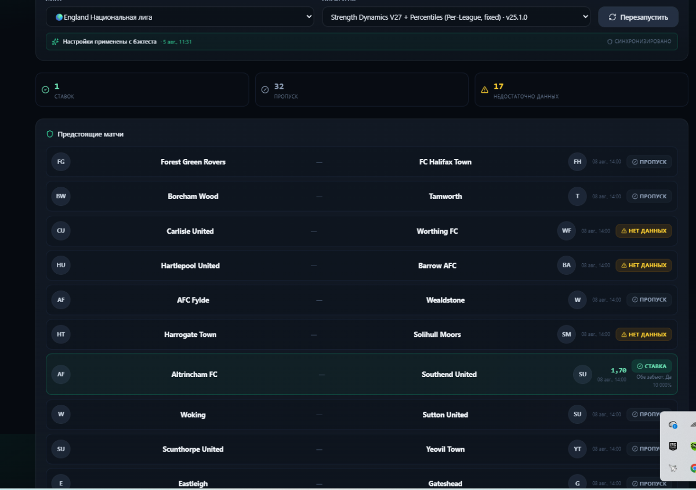696x490 pixels.
Task: Open the Strength Dynamics V27 algorithm dropdown
Action: [x=456, y=17]
